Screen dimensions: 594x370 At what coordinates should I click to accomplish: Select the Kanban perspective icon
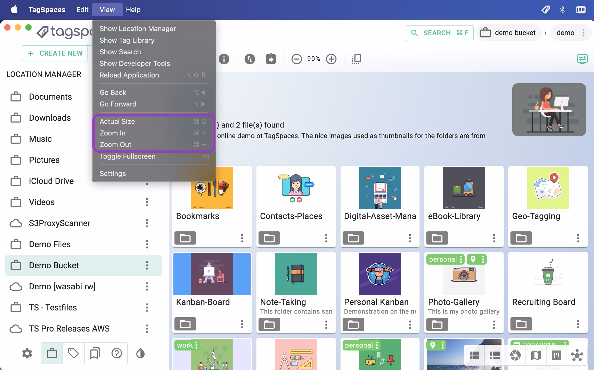click(556, 355)
